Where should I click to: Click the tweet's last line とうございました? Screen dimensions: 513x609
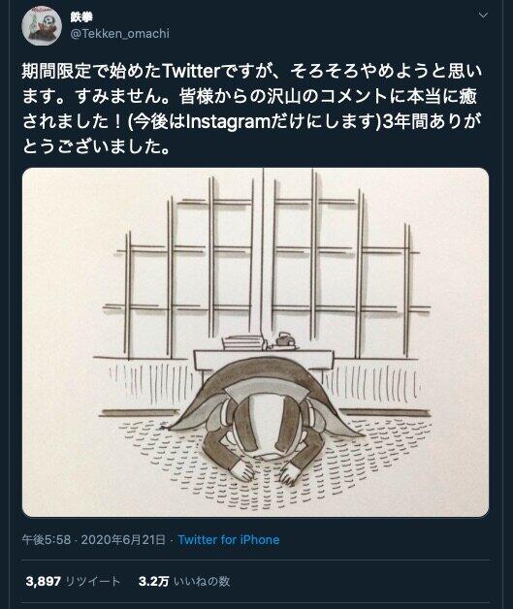click(96, 147)
